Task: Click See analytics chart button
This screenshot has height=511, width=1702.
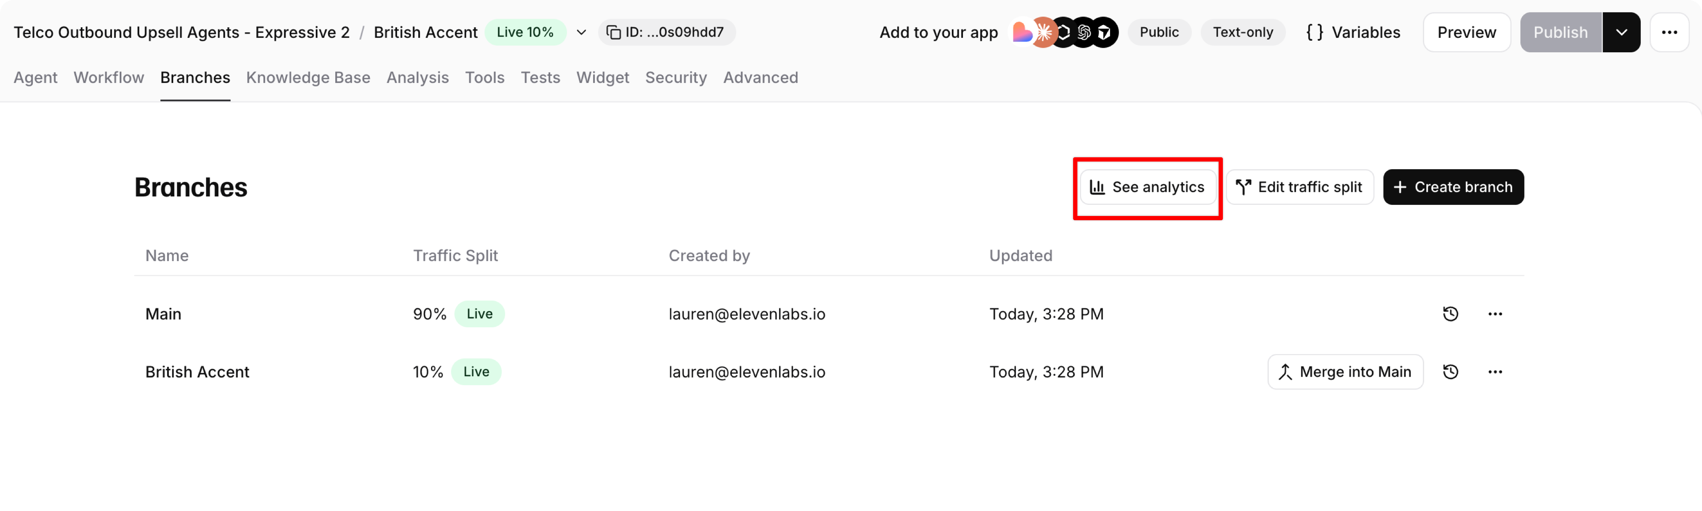Action: 1147,187
